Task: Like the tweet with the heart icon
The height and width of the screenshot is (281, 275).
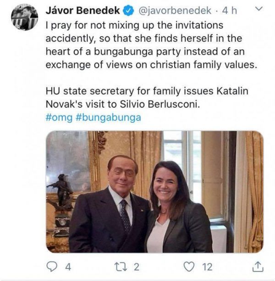Action: 188,265
